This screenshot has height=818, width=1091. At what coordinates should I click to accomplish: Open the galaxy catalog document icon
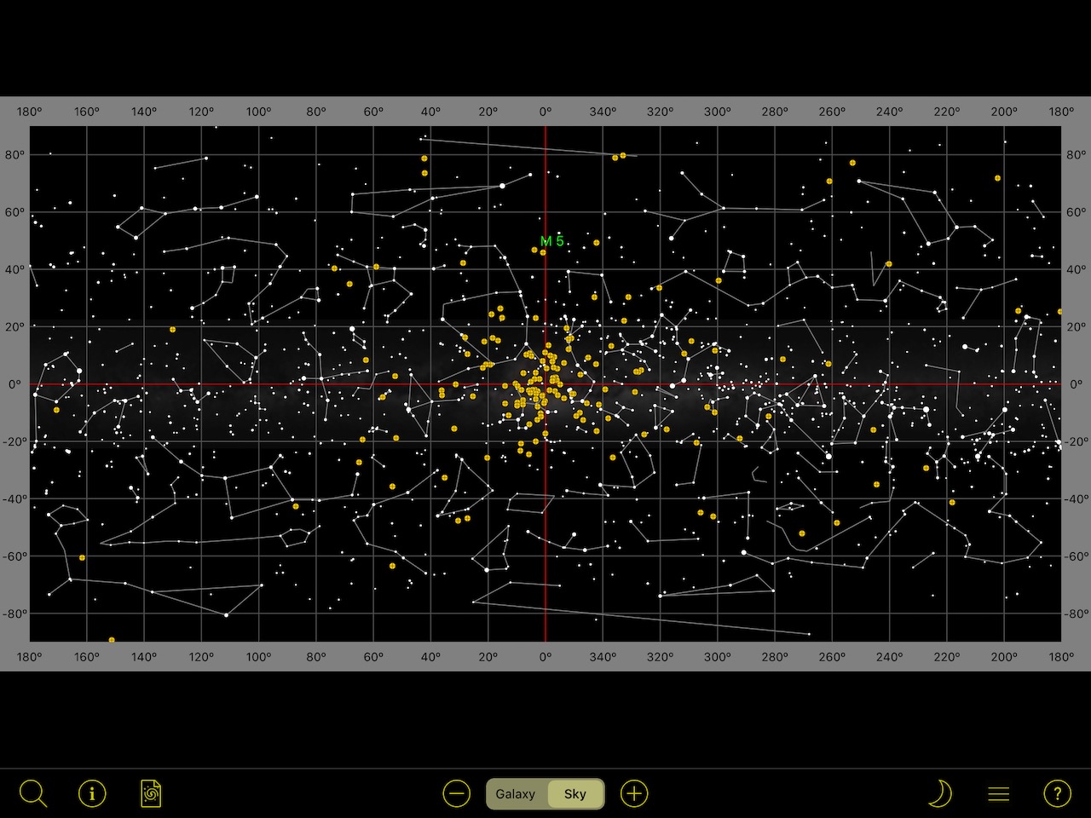click(150, 793)
